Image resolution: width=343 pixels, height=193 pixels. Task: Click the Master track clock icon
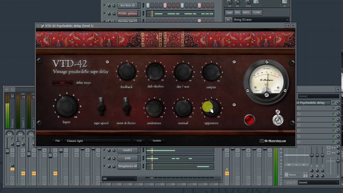tap(12, 178)
